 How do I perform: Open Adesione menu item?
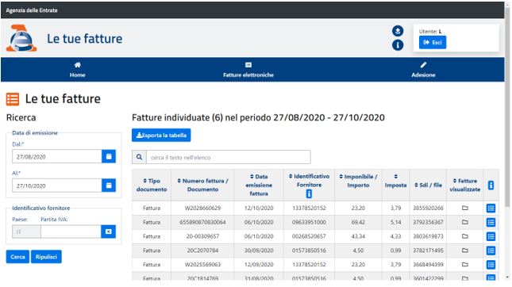[423, 70]
